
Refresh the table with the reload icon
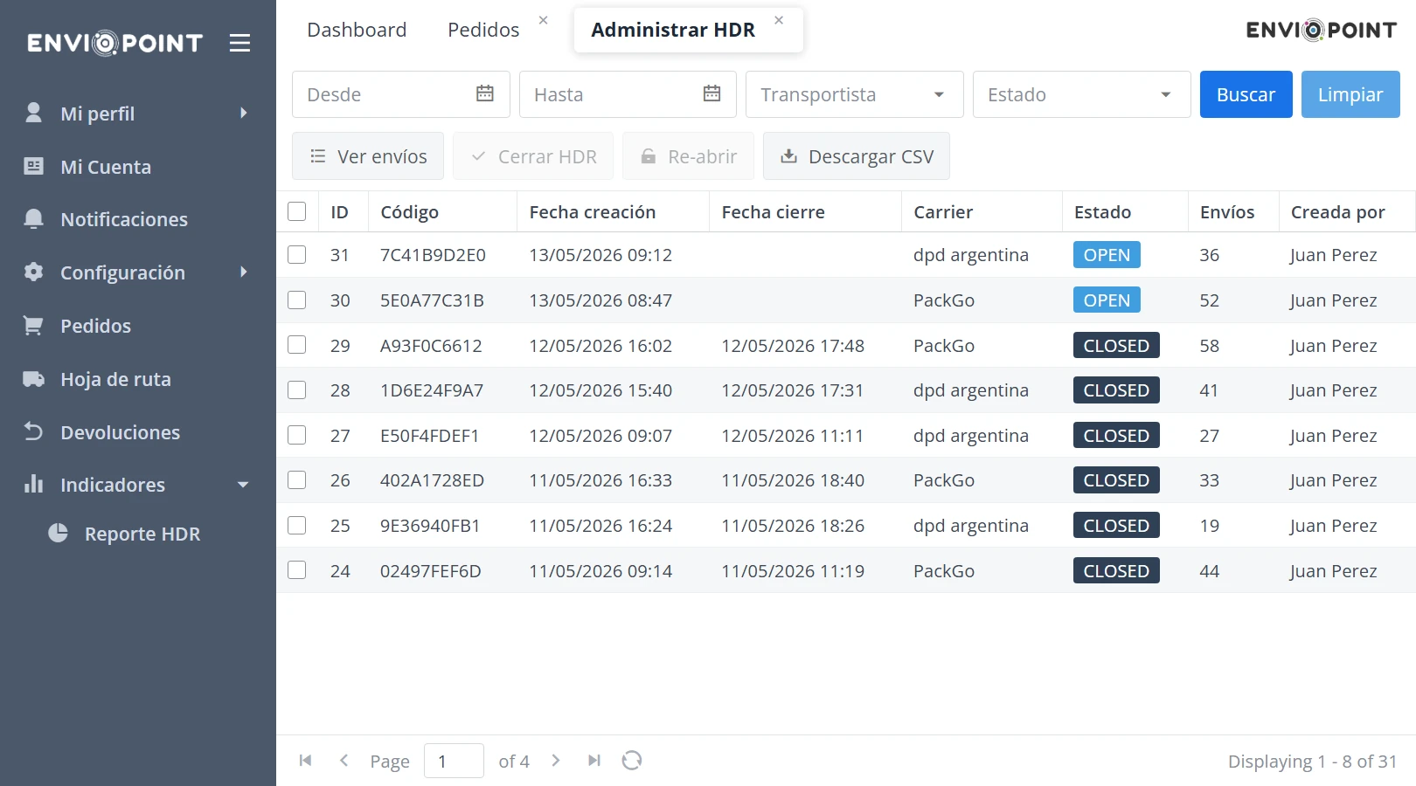point(632,761)
